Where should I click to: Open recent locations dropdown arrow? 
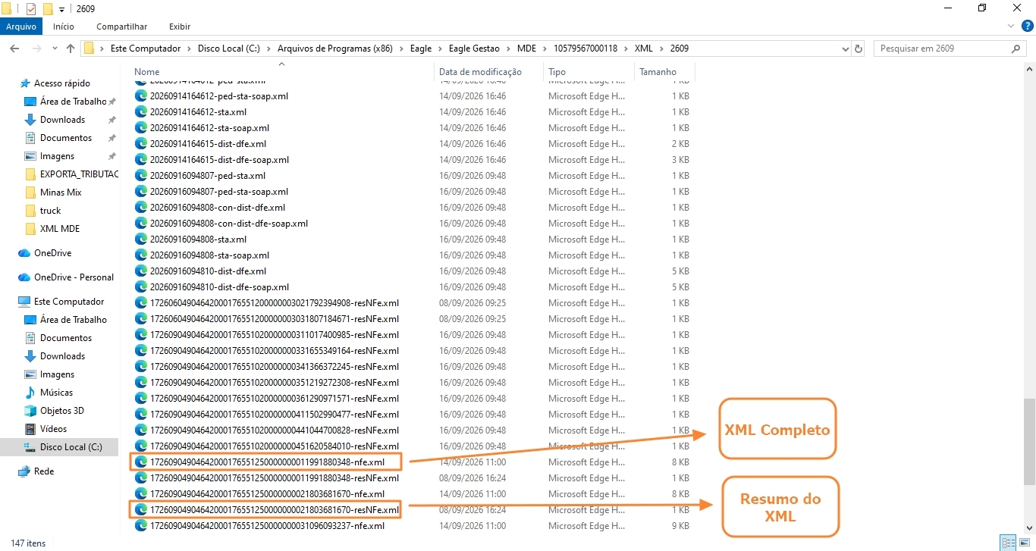54,49
